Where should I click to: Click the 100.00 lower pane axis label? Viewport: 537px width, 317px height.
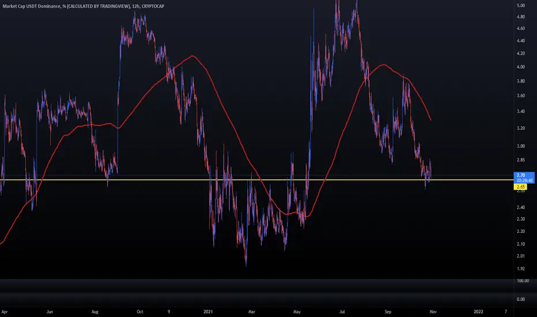click(523, 281)
